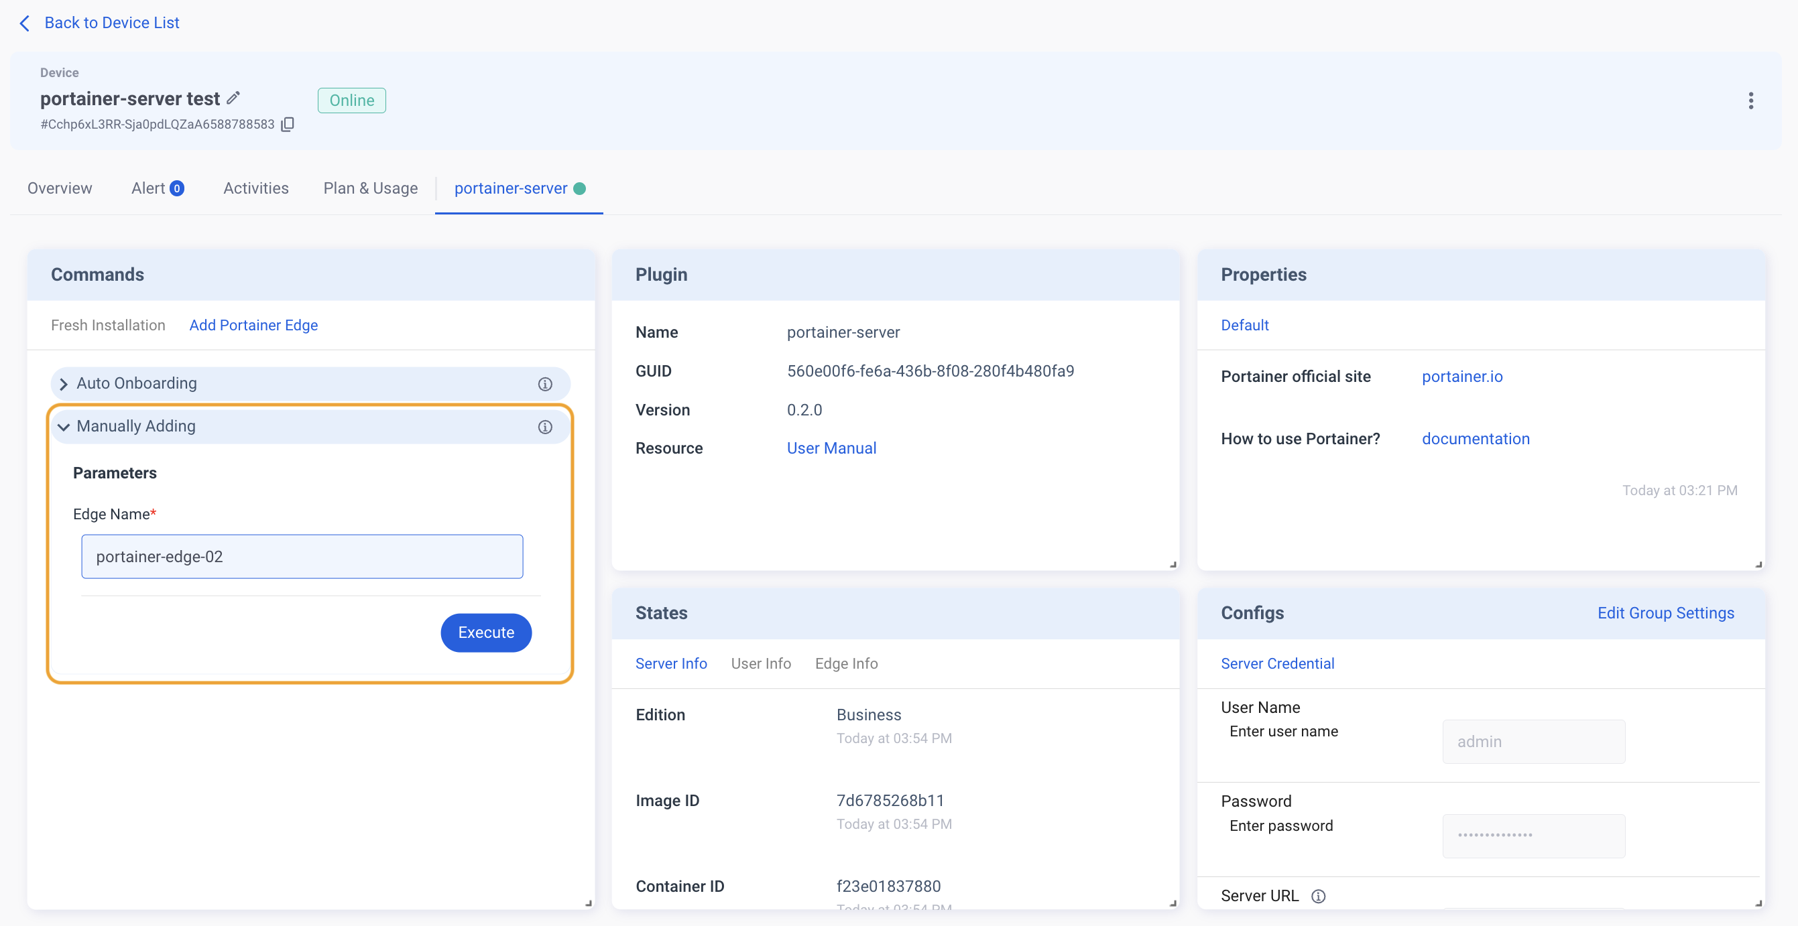Select the Default properties tab

tap(1244, 325)
